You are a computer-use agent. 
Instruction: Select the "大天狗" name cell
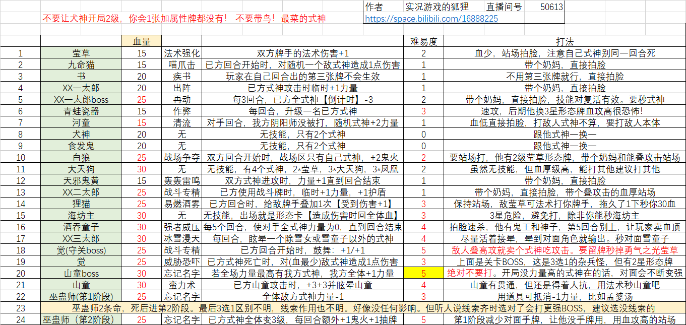(81, 169)
